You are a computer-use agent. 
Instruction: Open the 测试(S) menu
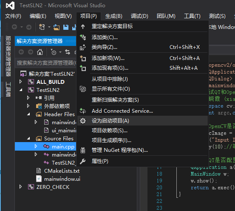tap(217, 16)
